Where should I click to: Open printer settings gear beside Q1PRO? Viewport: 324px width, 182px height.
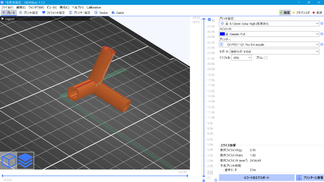tap(322, 45)
